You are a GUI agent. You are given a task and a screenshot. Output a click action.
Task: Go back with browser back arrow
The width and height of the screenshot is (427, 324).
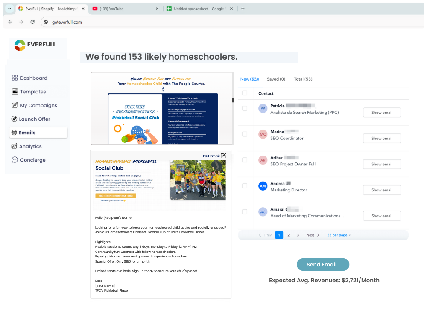tap(10, 22)
